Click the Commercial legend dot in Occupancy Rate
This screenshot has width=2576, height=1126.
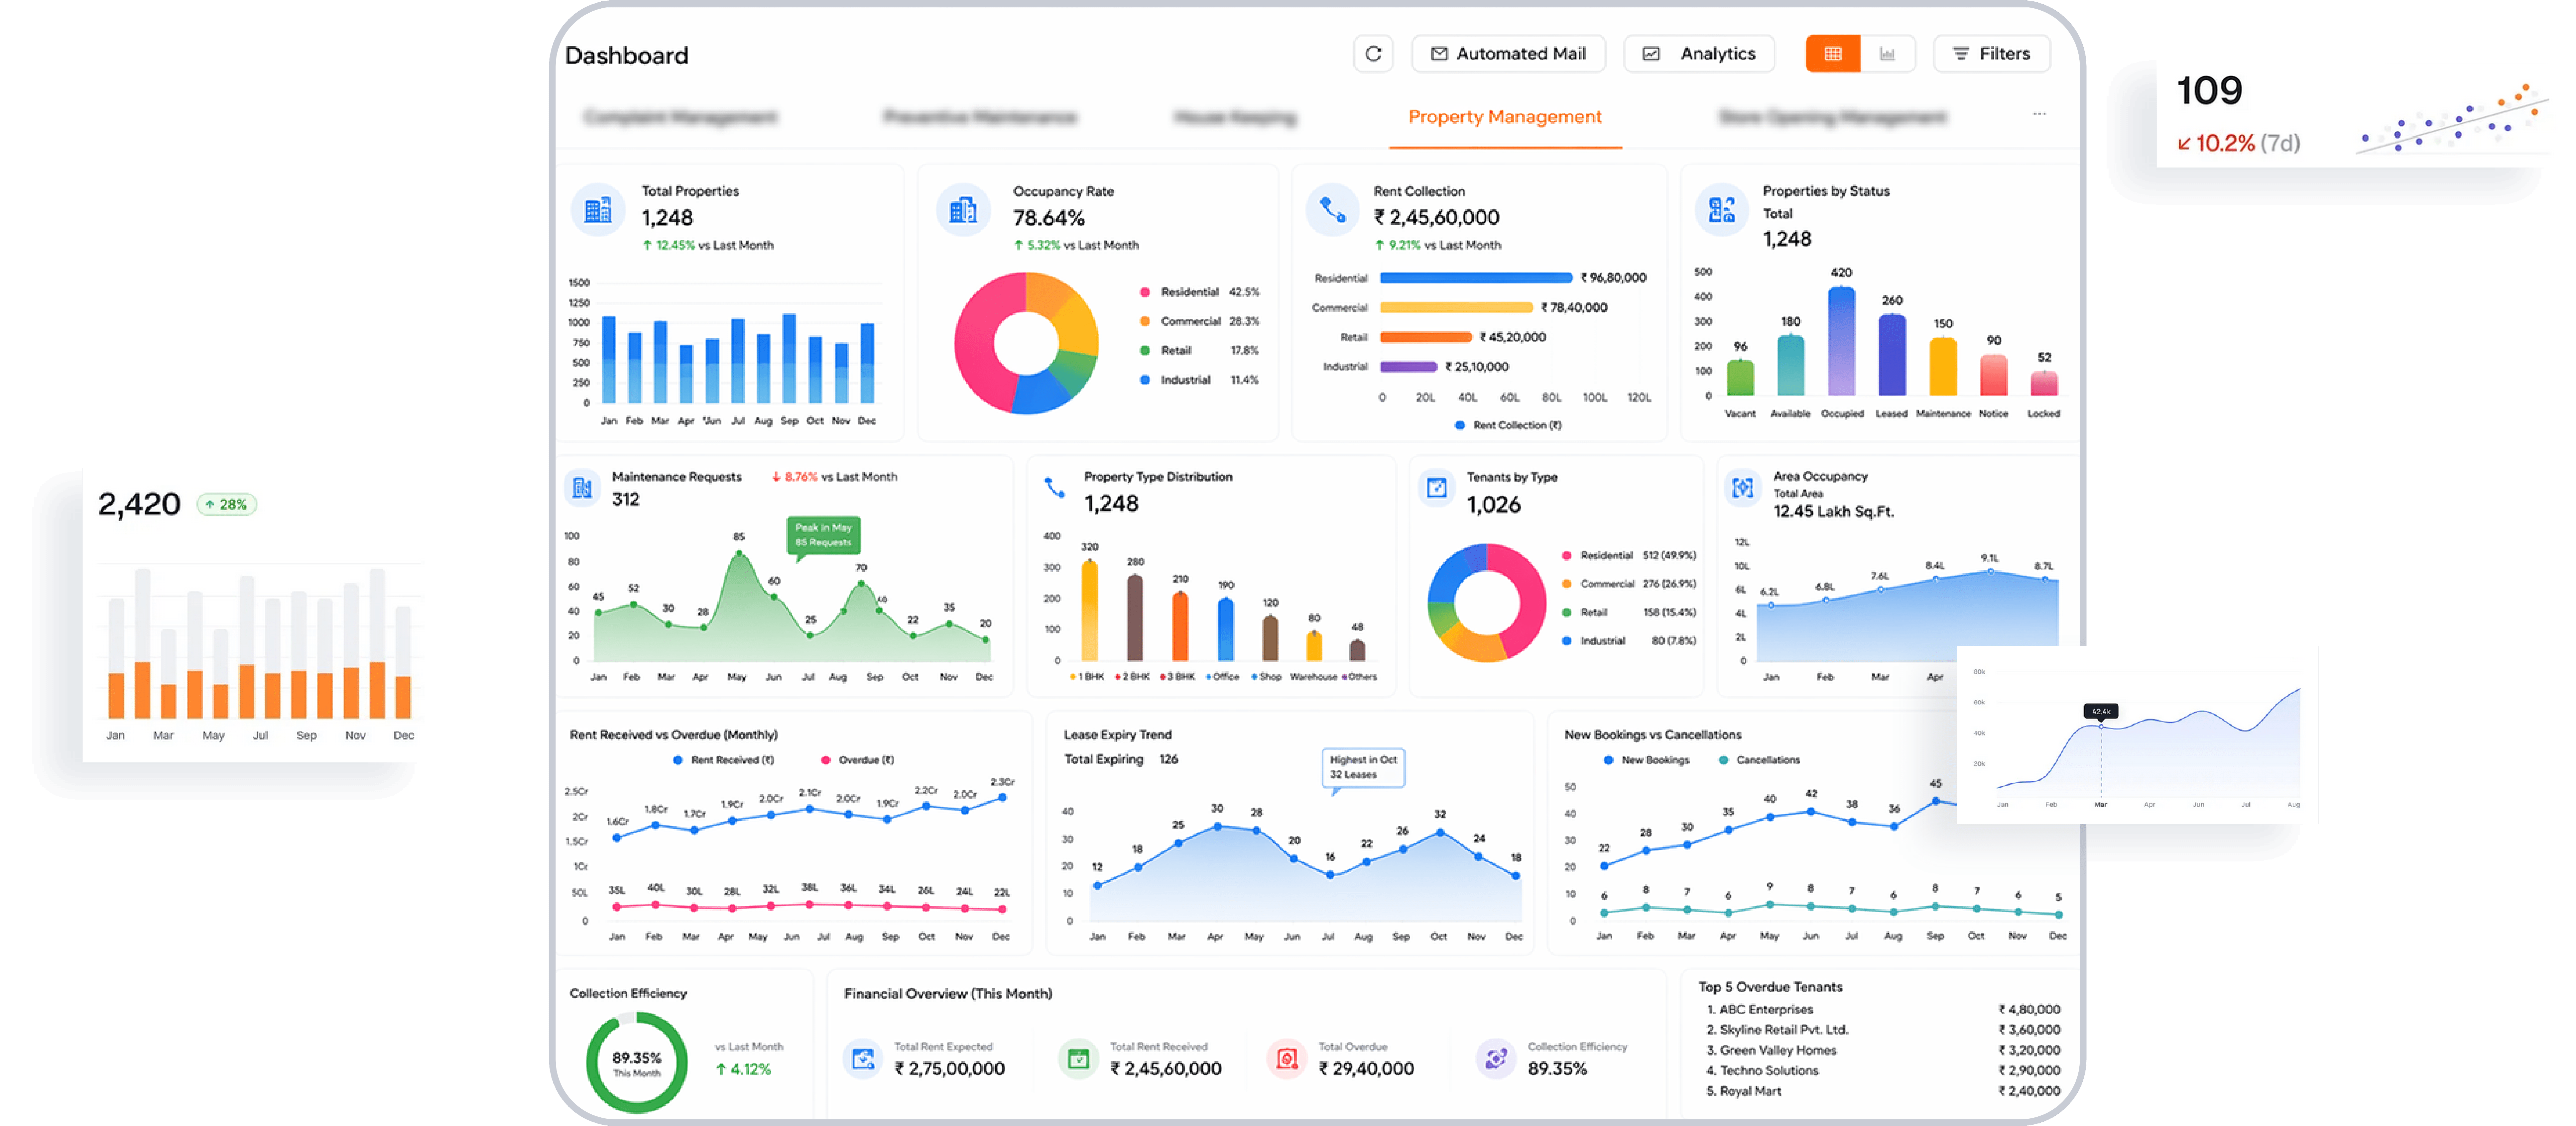(1145, 321)
